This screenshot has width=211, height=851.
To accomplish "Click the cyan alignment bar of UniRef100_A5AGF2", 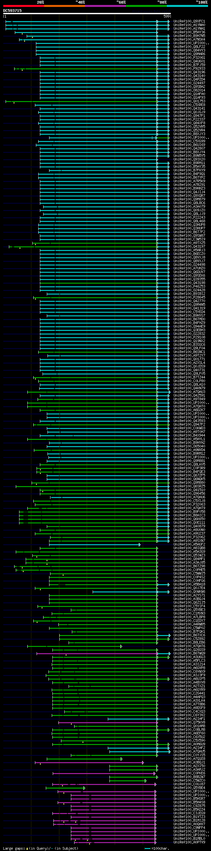I will tap(95, 545).
